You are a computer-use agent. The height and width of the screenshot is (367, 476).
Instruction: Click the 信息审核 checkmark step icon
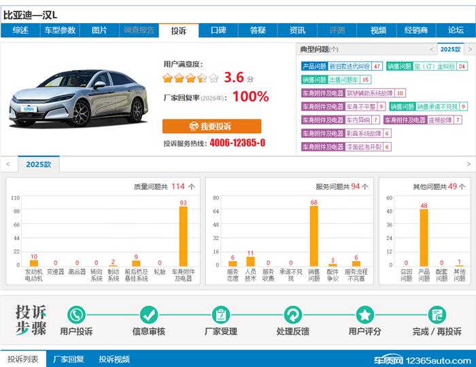148,315
